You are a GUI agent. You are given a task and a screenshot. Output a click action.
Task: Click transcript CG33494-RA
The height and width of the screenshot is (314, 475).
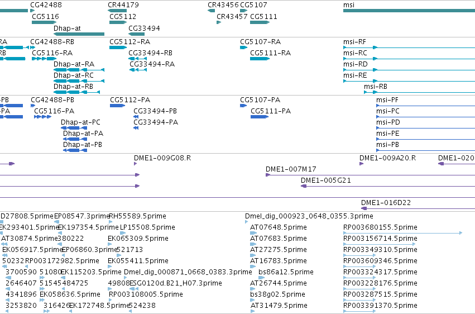coord(138,70)
